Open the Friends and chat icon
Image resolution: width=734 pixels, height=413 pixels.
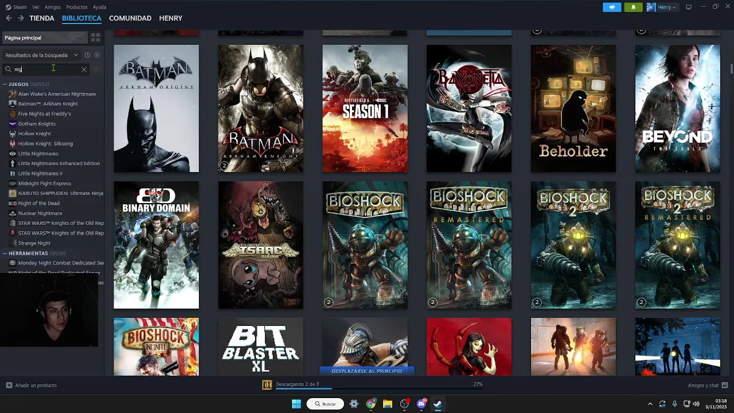click(725, 385)
